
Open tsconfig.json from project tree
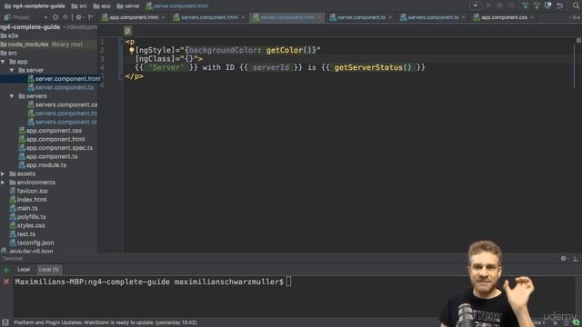tap(32, 243)
